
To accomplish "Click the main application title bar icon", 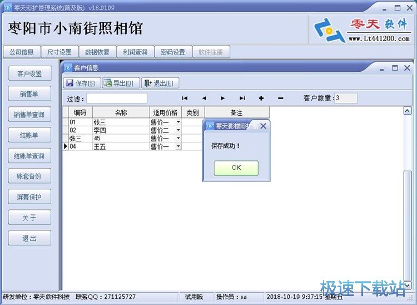I will 8,8.
